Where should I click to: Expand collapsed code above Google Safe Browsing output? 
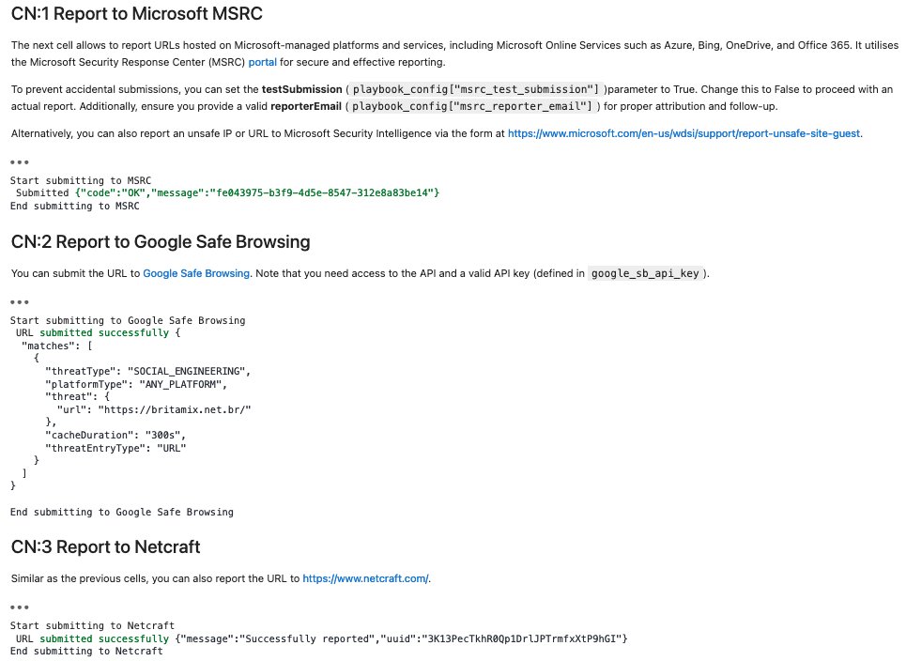(20, 302)
